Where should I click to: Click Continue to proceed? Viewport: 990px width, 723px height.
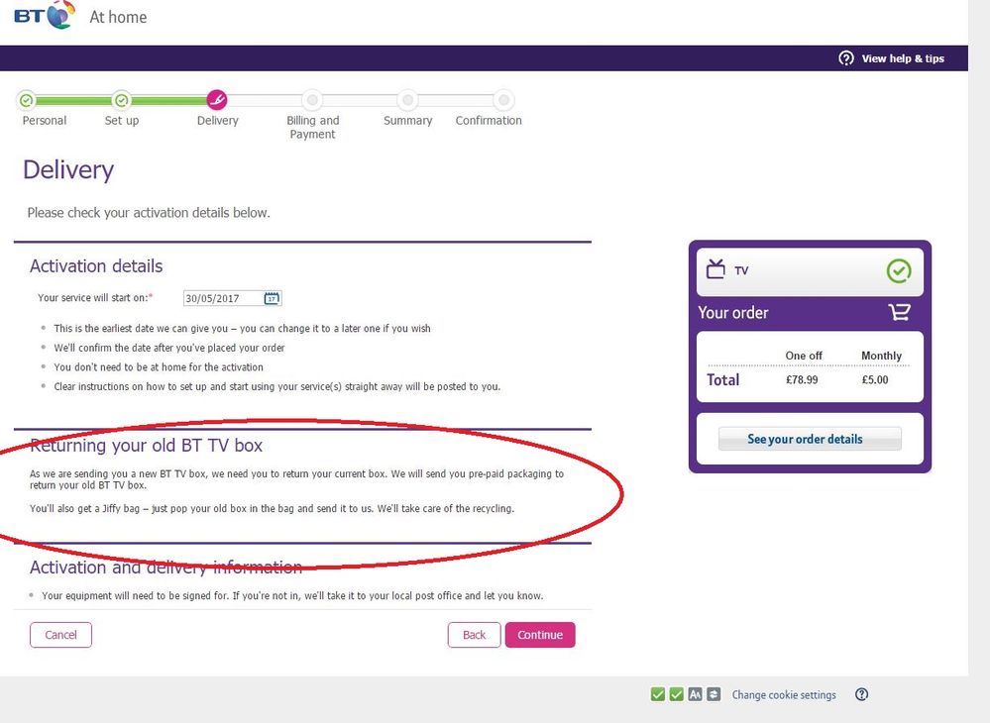click(540, 635)
